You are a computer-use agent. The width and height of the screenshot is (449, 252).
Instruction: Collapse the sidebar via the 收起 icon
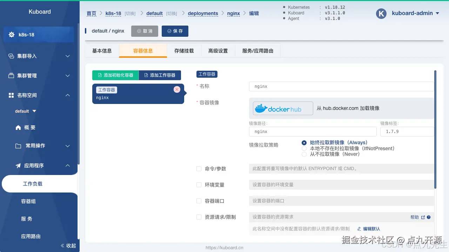pyautogui.click(x=63, y=246)
